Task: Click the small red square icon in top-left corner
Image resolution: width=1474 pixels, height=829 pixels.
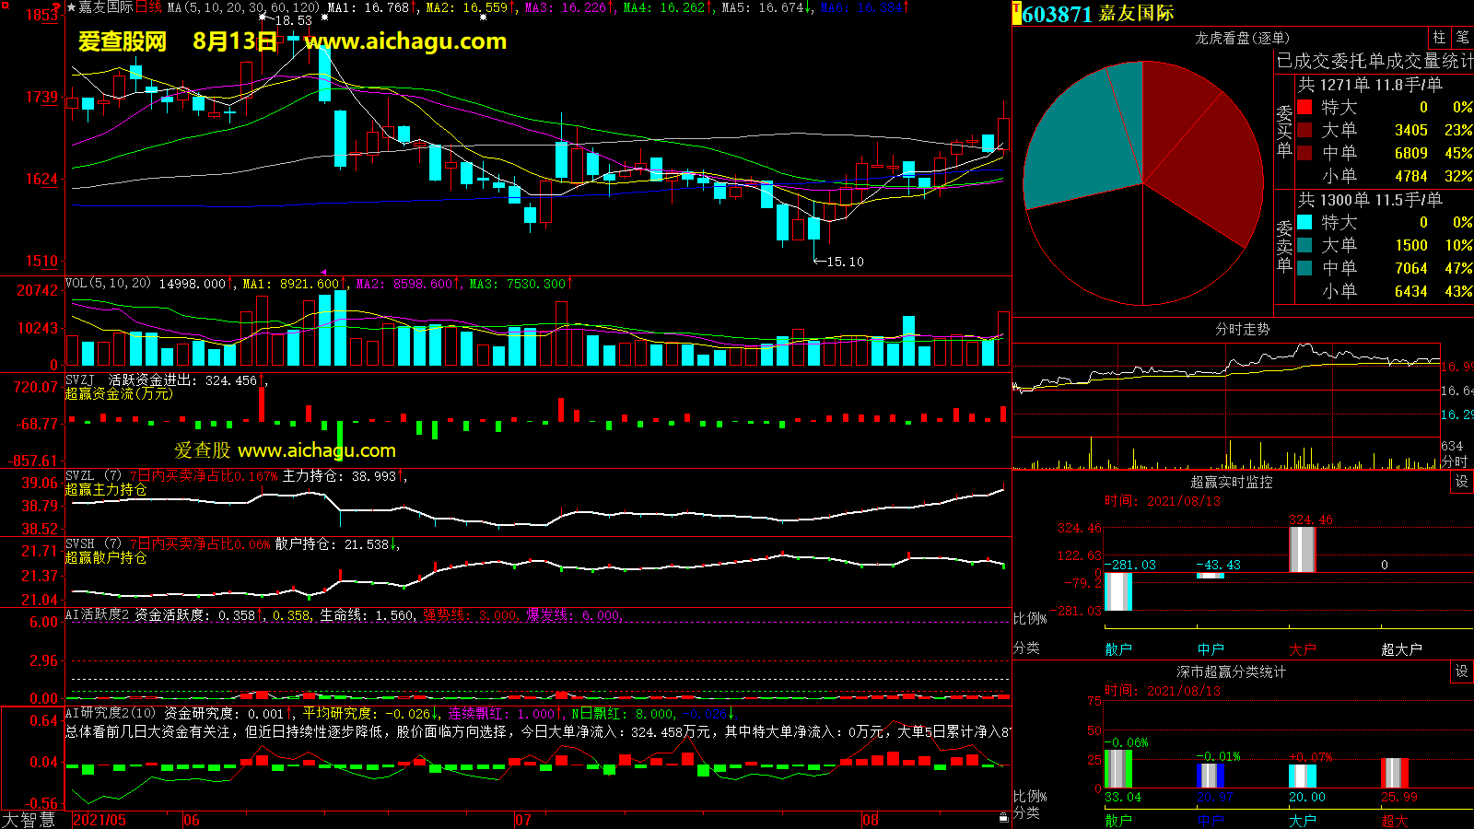Action: pos(5,5)
